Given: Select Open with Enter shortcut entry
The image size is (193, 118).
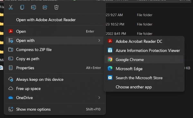Looking at the screenshot, I should (55, 31).
